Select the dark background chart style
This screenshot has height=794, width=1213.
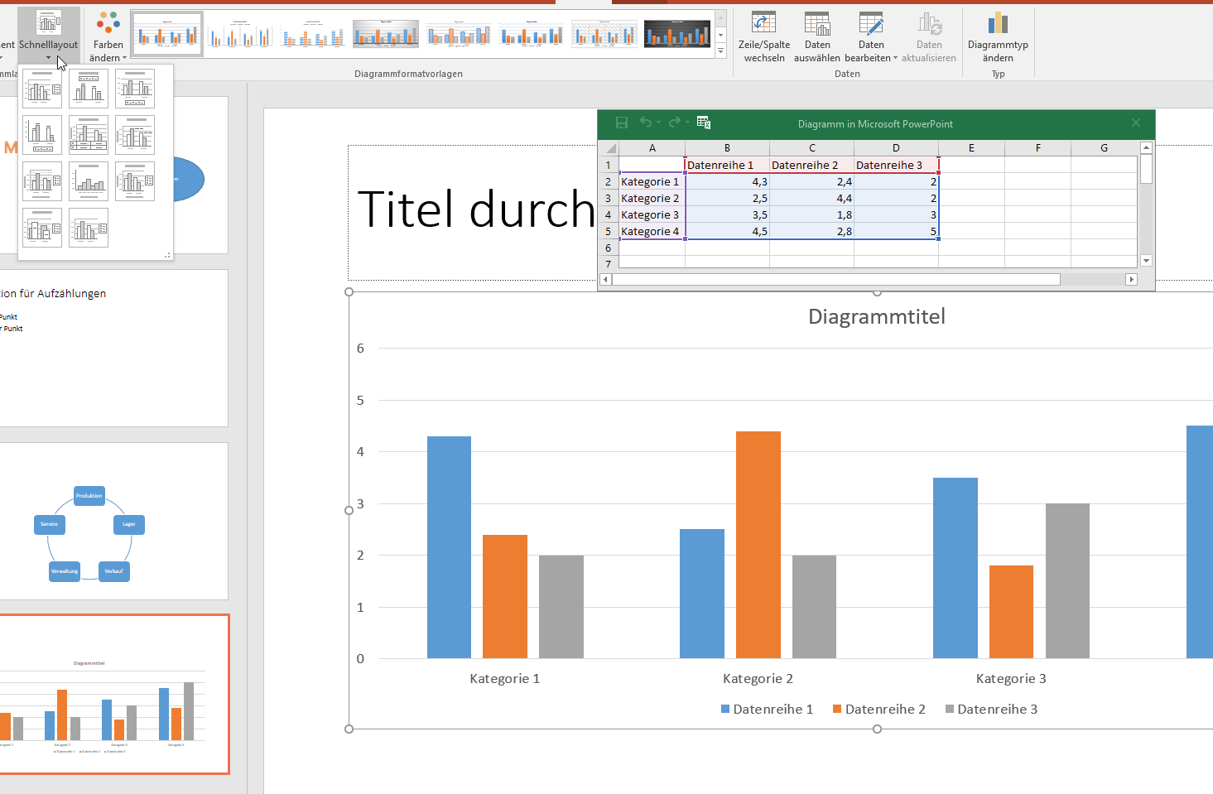click(x=677, y=33)
